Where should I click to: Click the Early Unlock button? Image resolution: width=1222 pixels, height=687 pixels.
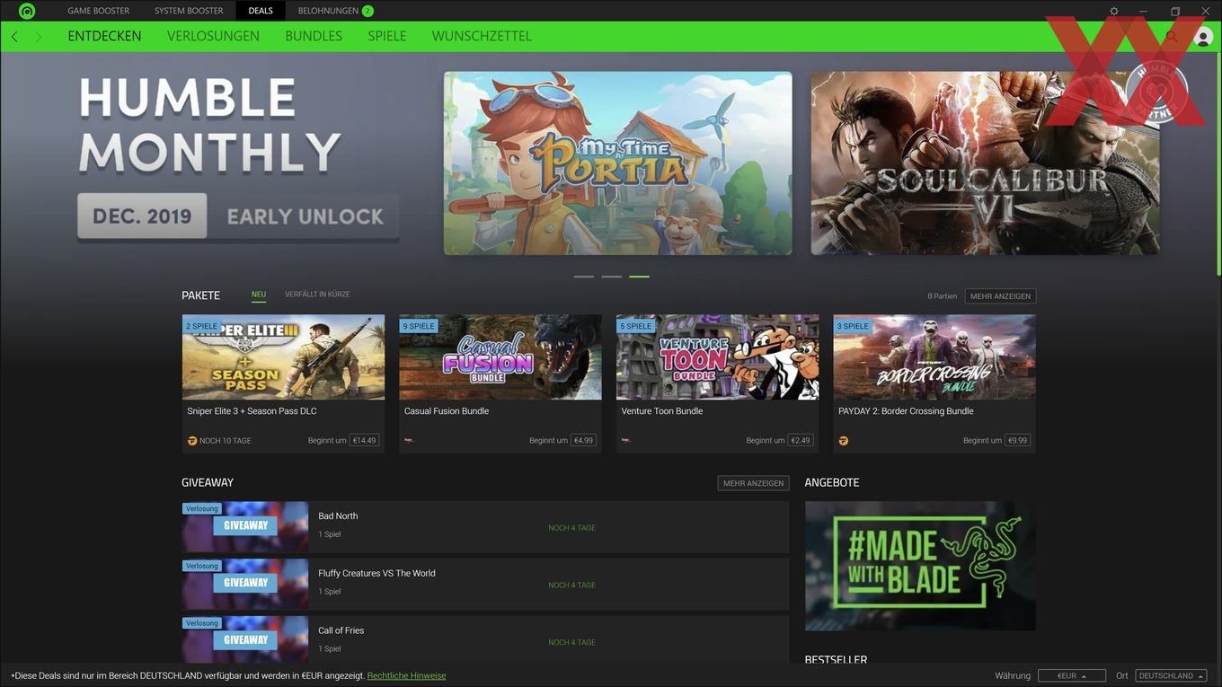tap(305, 216)
